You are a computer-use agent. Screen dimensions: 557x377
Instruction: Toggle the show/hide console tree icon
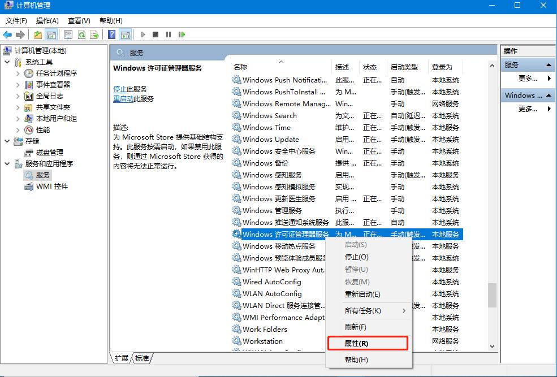(50, 34)
